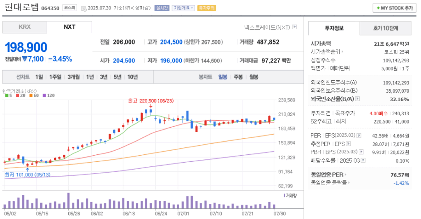This screenshot has height=219, width=421.
Task: Click arrow icon next to 시가총액순위
Action: pyautogui.click(x=342, y=51)
